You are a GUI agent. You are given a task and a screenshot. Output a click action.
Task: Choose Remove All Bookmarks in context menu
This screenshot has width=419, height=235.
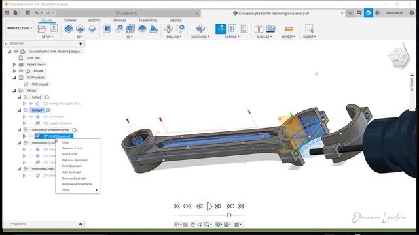(77, 184)
